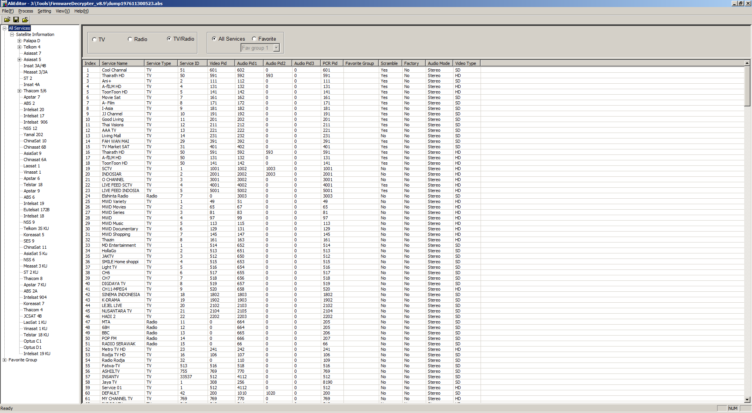Select Eutelsat 172B in the tree
The image size is (752, 413).
[36, 210]
